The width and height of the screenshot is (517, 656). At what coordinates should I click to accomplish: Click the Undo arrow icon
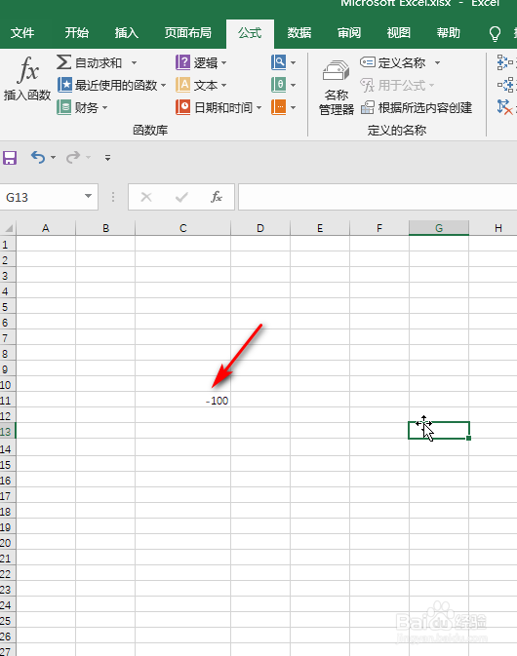tap(38, 157)
